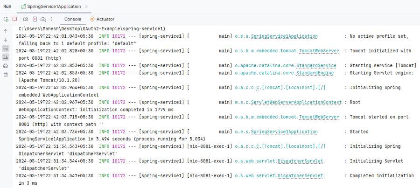420x188 pixels.
Task: Click timestamp 2024-05-19T22:51:34.543+05:30
Action: 55,146
